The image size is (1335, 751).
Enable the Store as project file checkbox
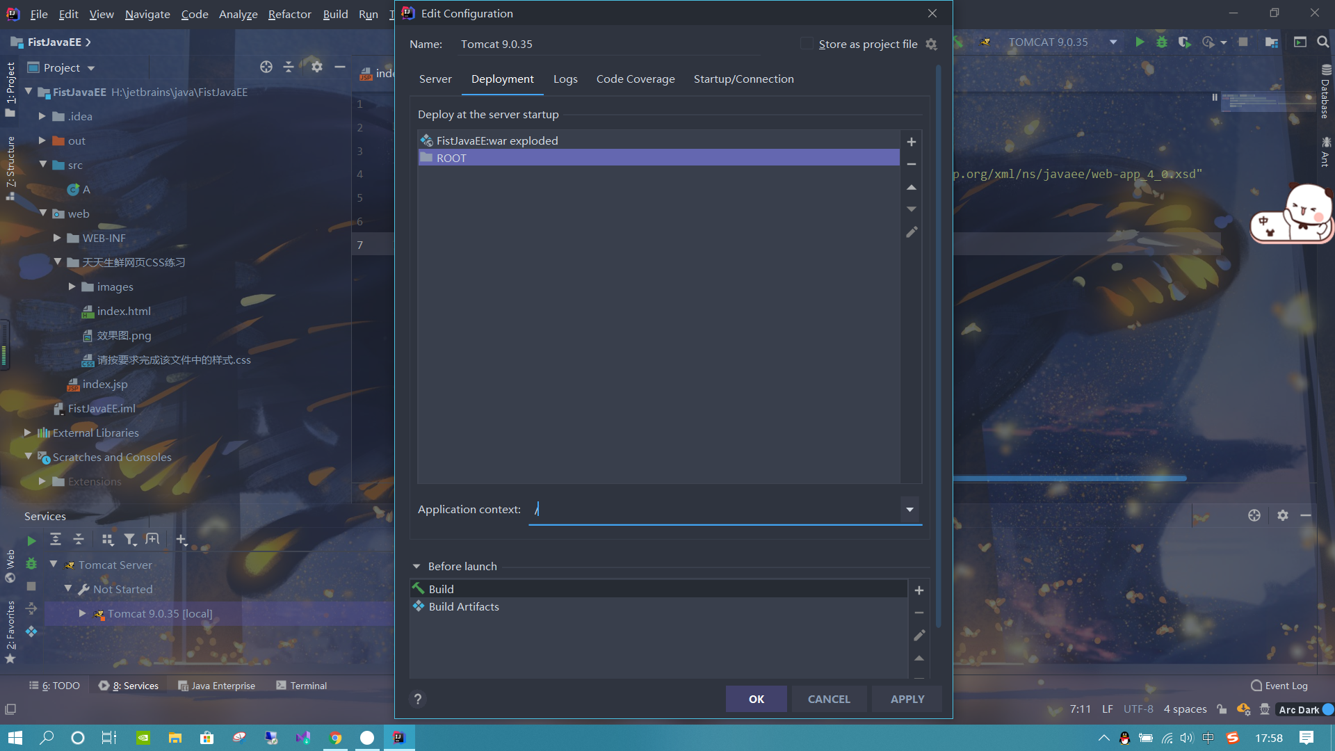click(807, 44)
